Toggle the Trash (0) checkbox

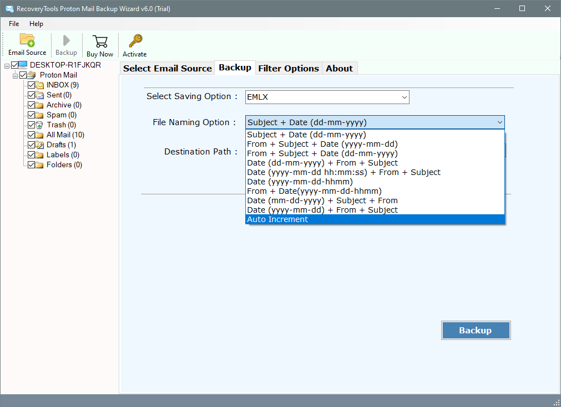pyautogui.click(x=32, y=125)
